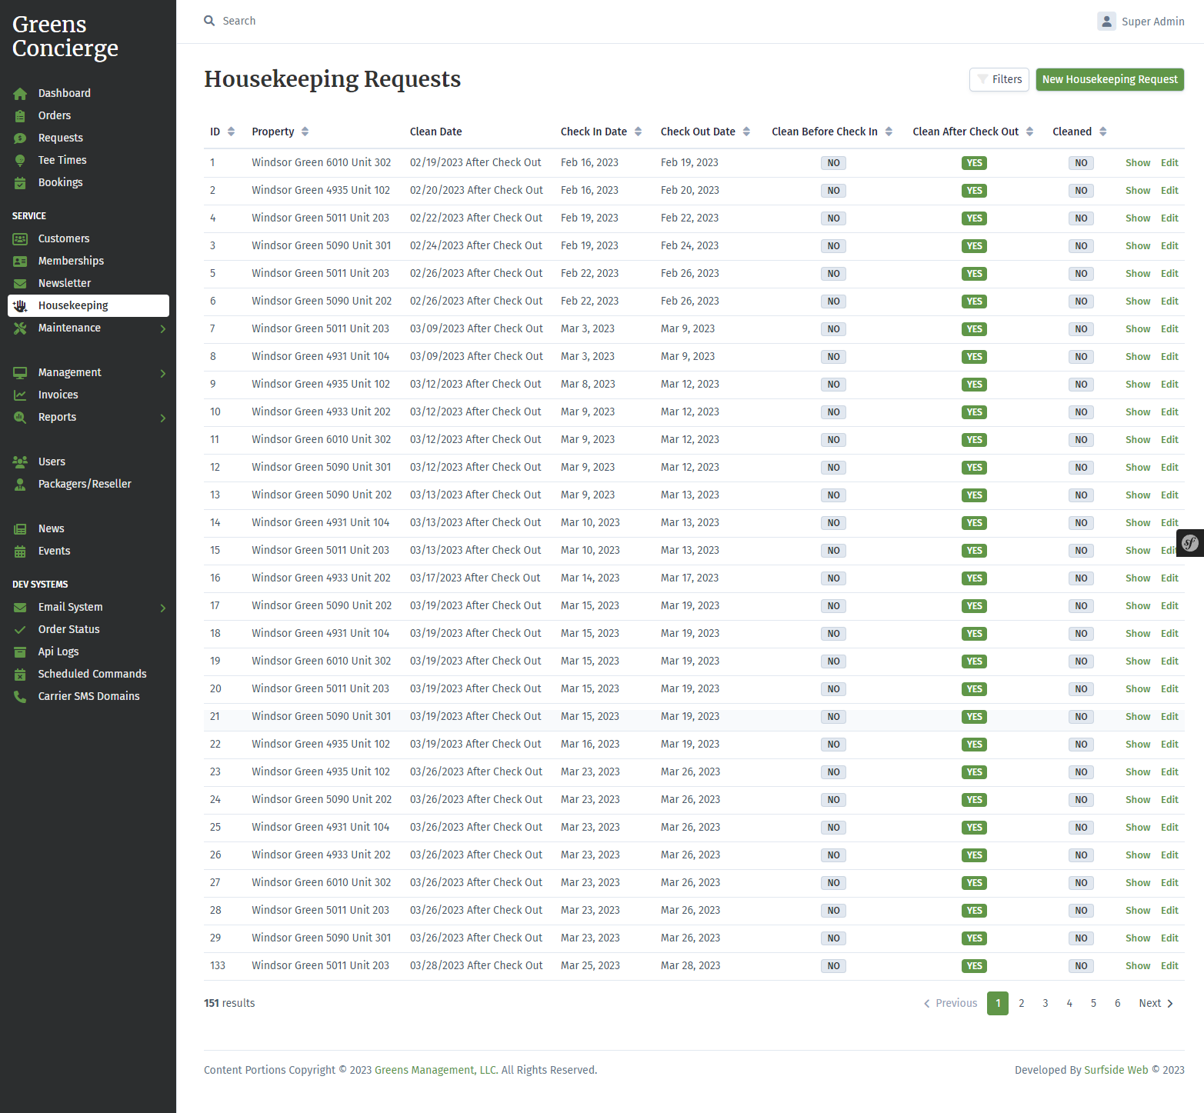Click the Scheduled Commands calendar icon

coord(20,675)
